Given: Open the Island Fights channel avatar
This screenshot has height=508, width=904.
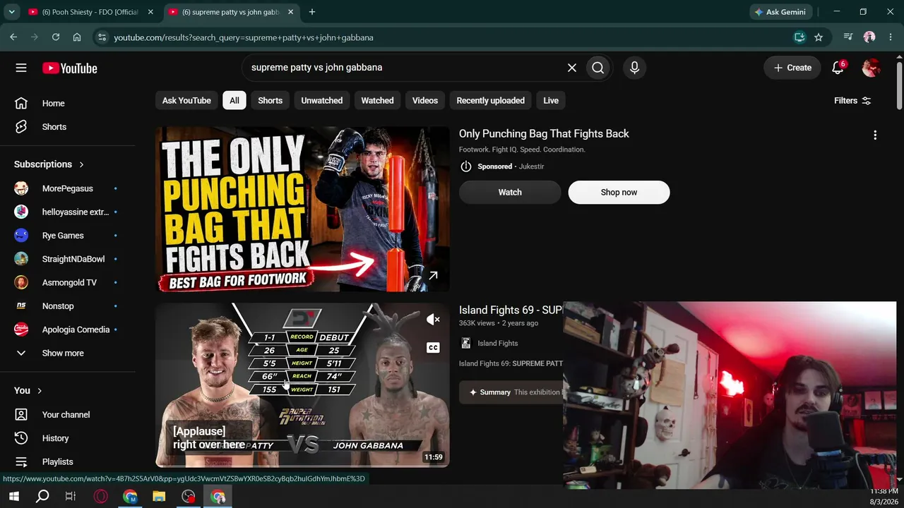Looking at the screenshot, I should click(465, 344).
